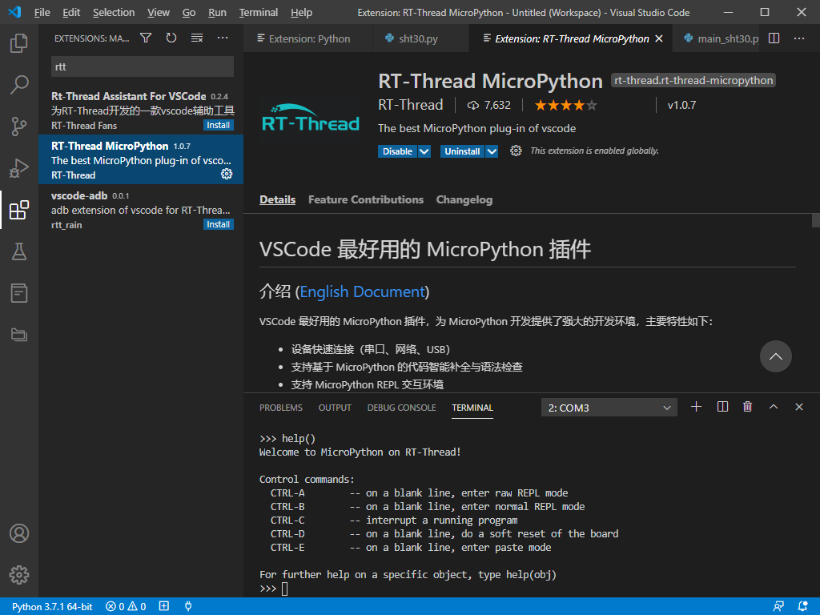Open the Terminal menu

point(259,12)
